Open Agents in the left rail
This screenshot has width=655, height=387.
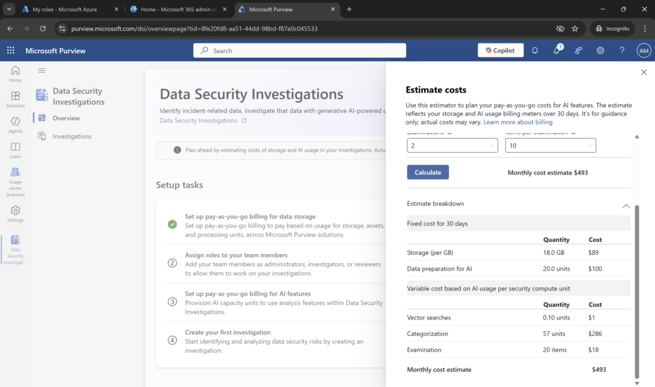click(x=15, y=125)
